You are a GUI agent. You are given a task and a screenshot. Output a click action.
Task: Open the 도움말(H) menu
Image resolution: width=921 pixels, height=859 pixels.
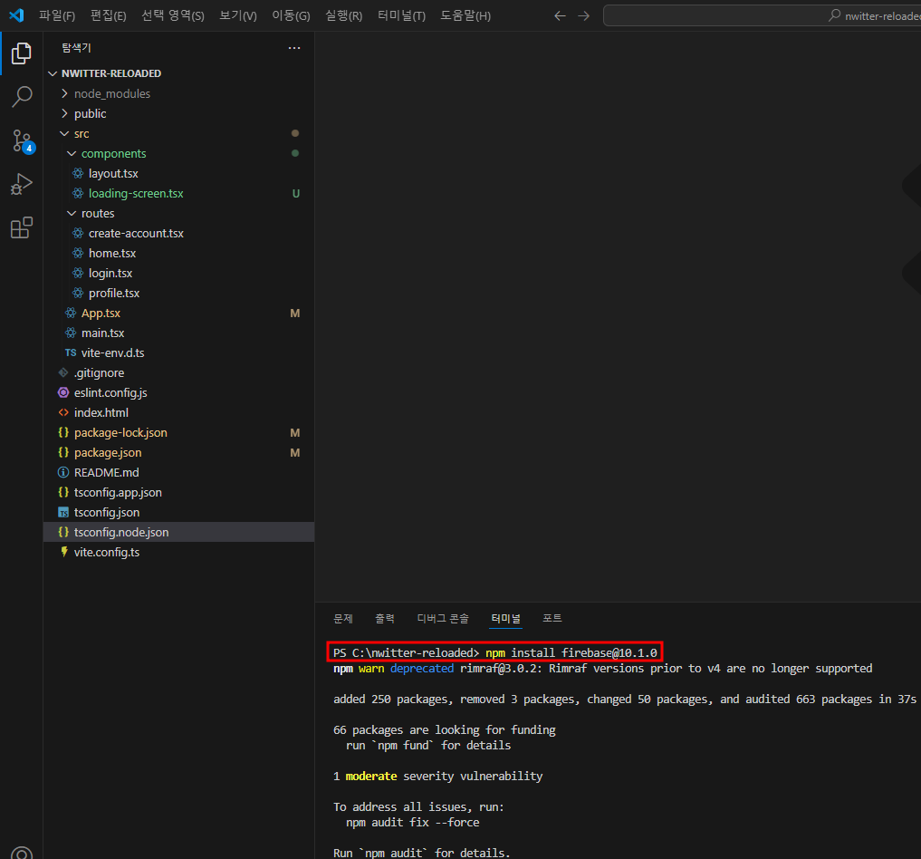click(x=465, y=16)
